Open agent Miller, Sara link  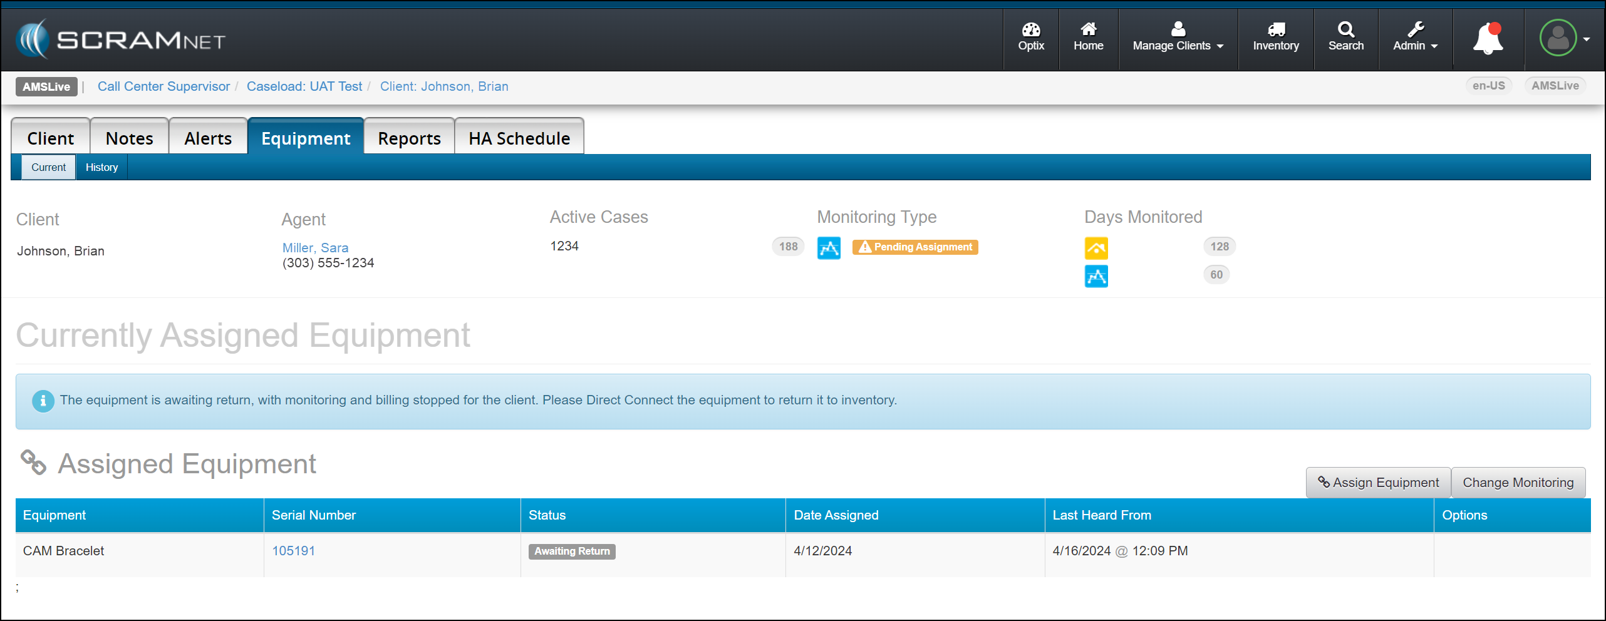point(315,248)
